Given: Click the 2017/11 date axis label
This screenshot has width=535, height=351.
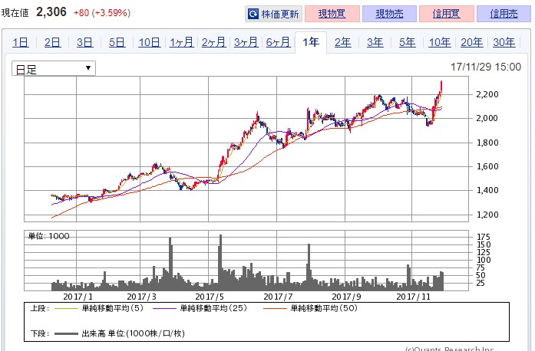Looking at the screenshot, I should 413,297.
